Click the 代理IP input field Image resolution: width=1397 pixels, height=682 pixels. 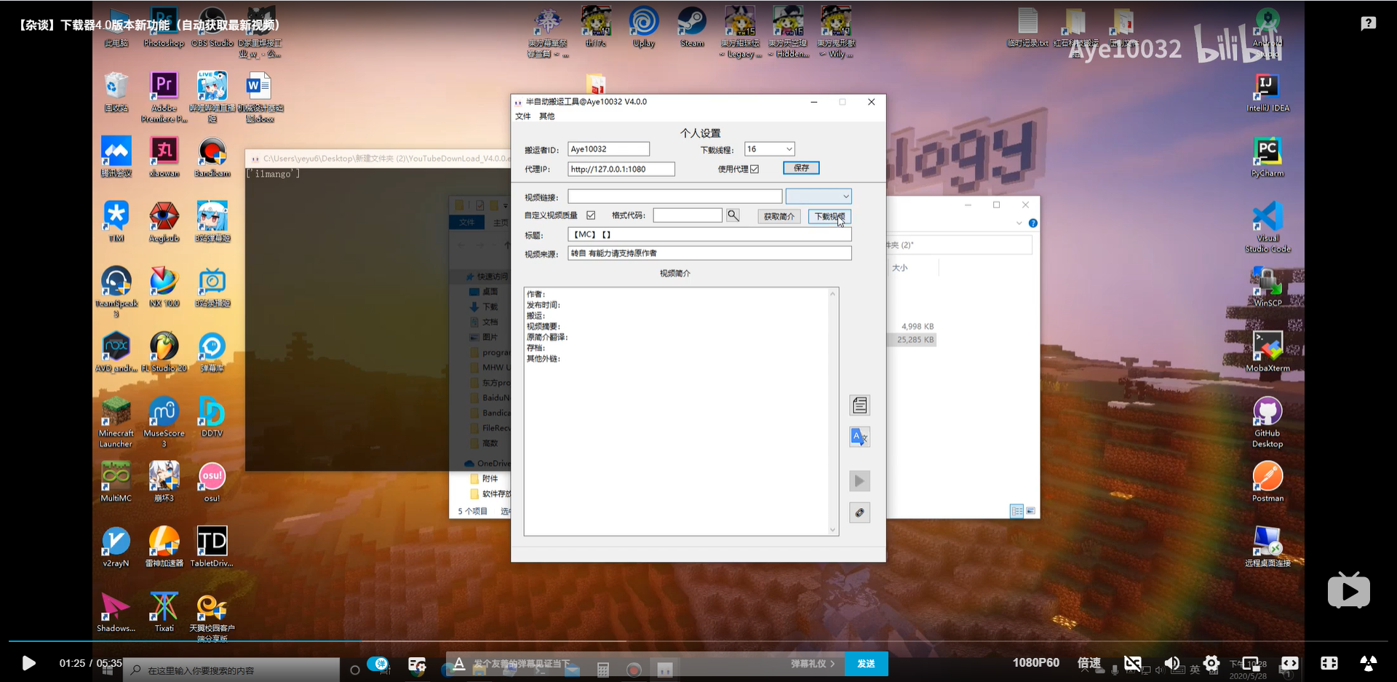(x=621, y=169)
